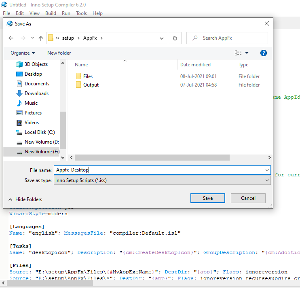Click the address bar folder icon

point(51,38)
